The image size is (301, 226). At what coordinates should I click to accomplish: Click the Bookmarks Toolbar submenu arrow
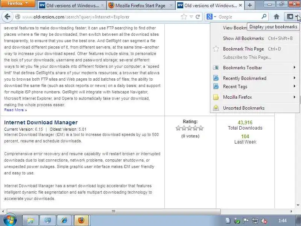(295, 67)
